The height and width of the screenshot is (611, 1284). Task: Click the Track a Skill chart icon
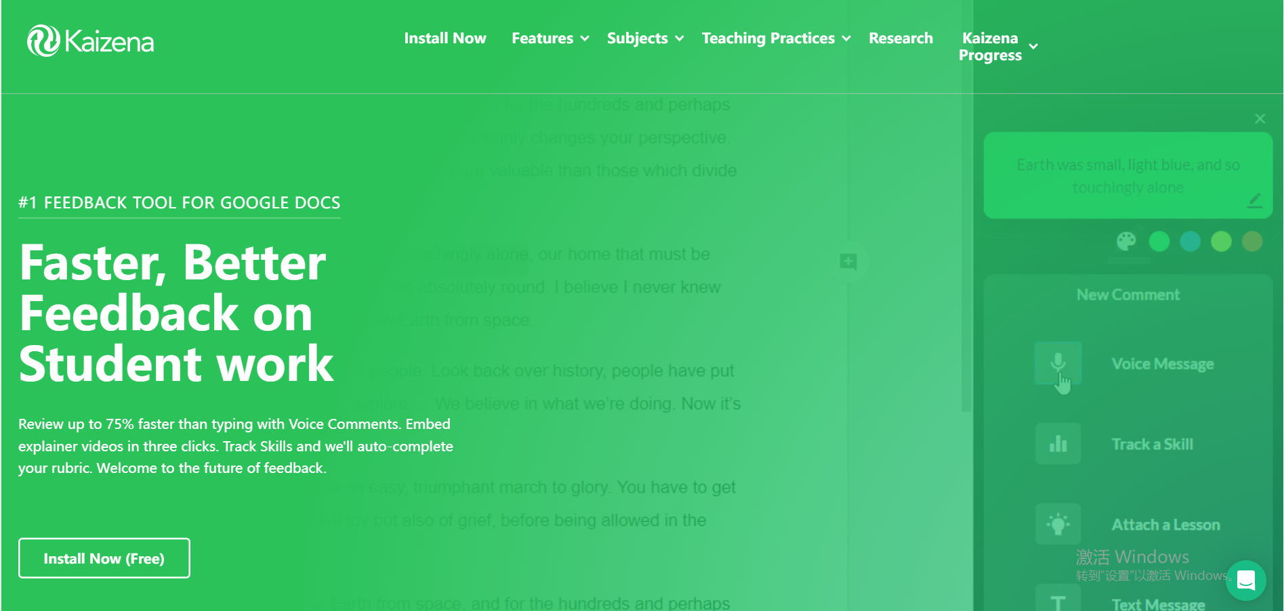(1058, 444)
